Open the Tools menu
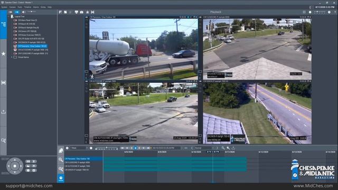The width and height of the screenshot is (338, 190). pyautogui.click(x=20, y=7)
